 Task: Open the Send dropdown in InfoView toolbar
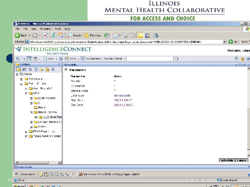[x=78, y=59]
